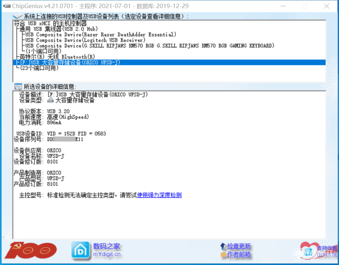Viewport: 339px width, 265px height.
Task: Click the 数码之家 mYdigit house logo icon
Action: coord(81,250)
